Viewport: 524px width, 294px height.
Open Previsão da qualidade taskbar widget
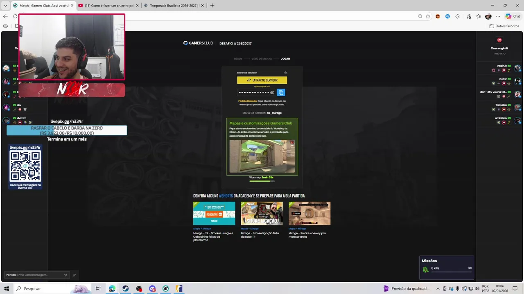coord(407,289)
